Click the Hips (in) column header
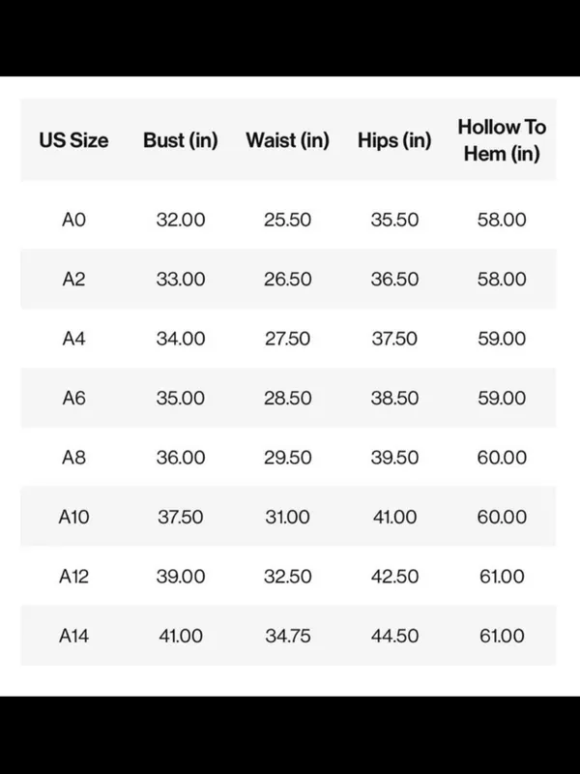 point(394,140)
